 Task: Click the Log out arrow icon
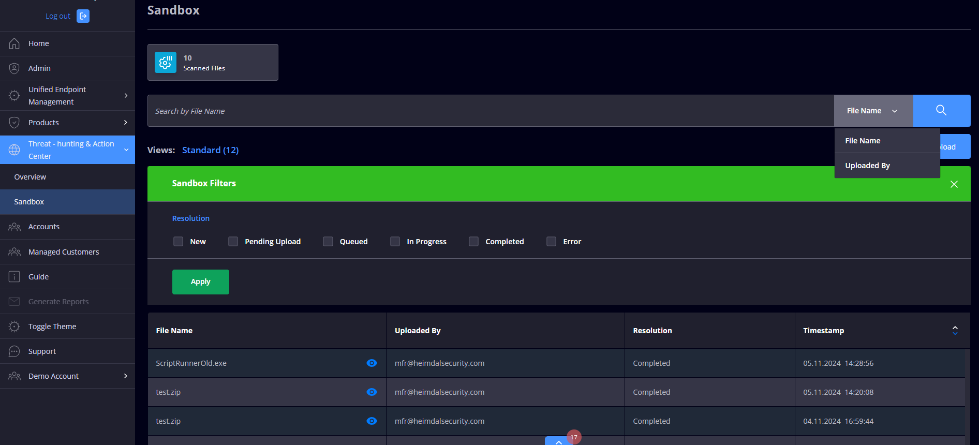83,16
